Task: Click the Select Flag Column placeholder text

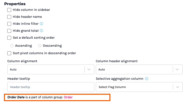Action: (x=112, y=87)
